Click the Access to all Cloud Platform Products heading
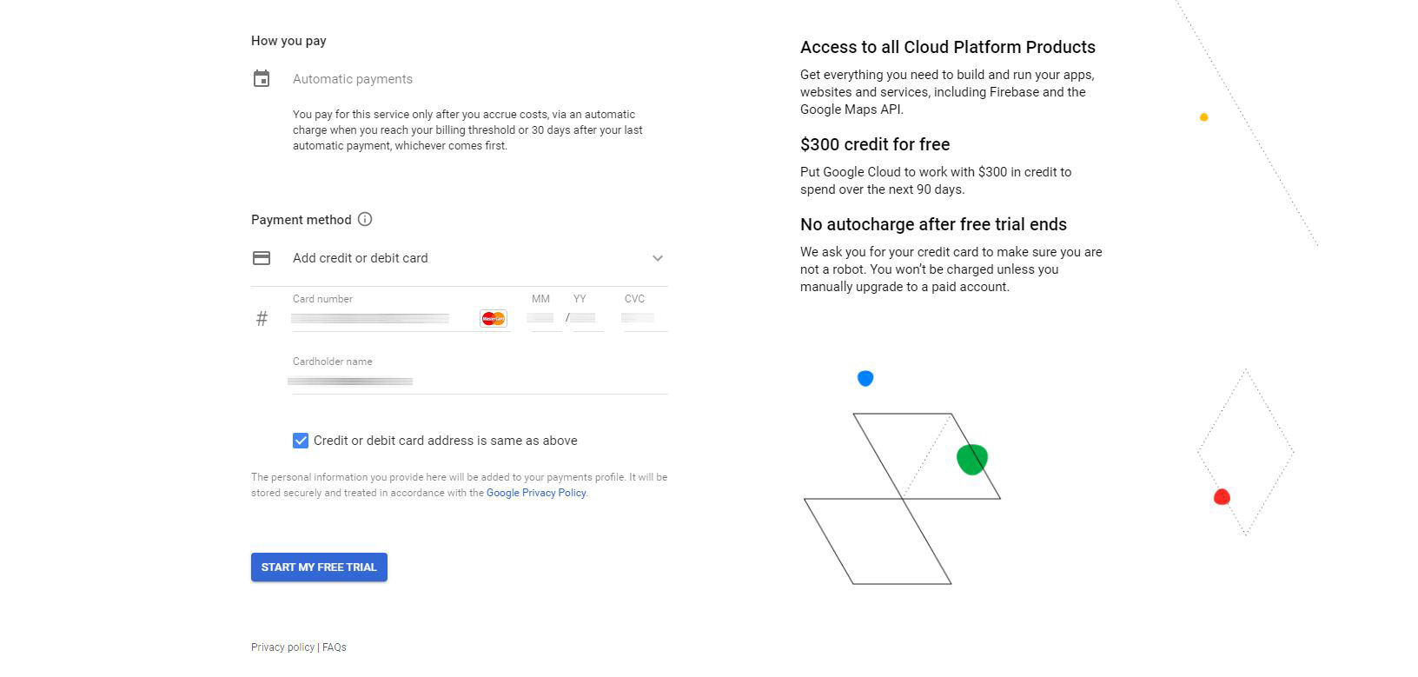Image resolution: width=1418 pixels, height=677 pixels. point(948,47)
